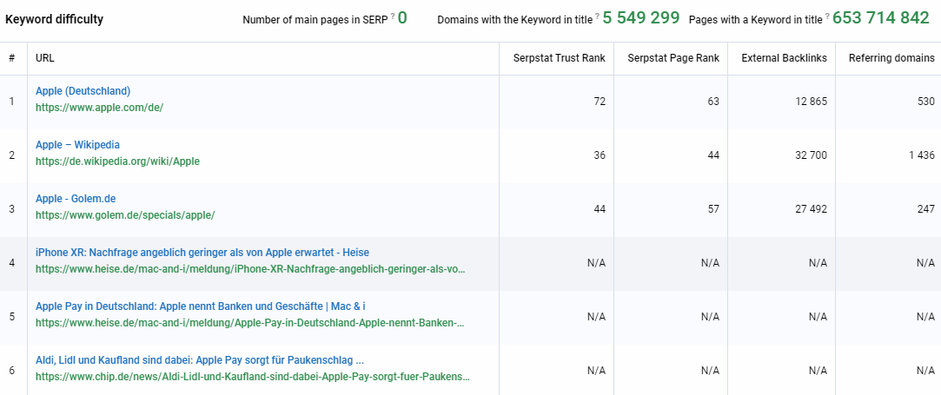Click help icon beside Domains with Keyword in title
941x395 pixels.
click(x=597, y=16)
